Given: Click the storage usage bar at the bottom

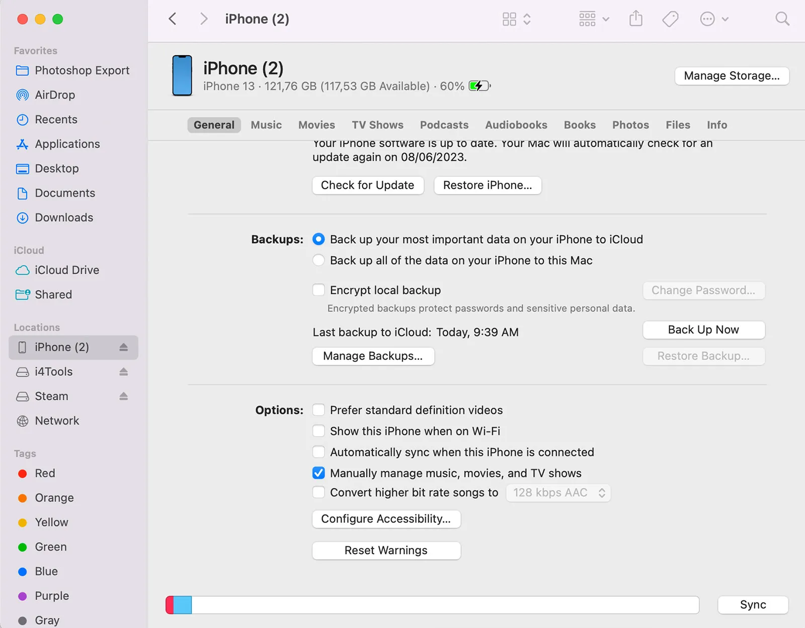Looking at the screenshot, I should (433, 604).
